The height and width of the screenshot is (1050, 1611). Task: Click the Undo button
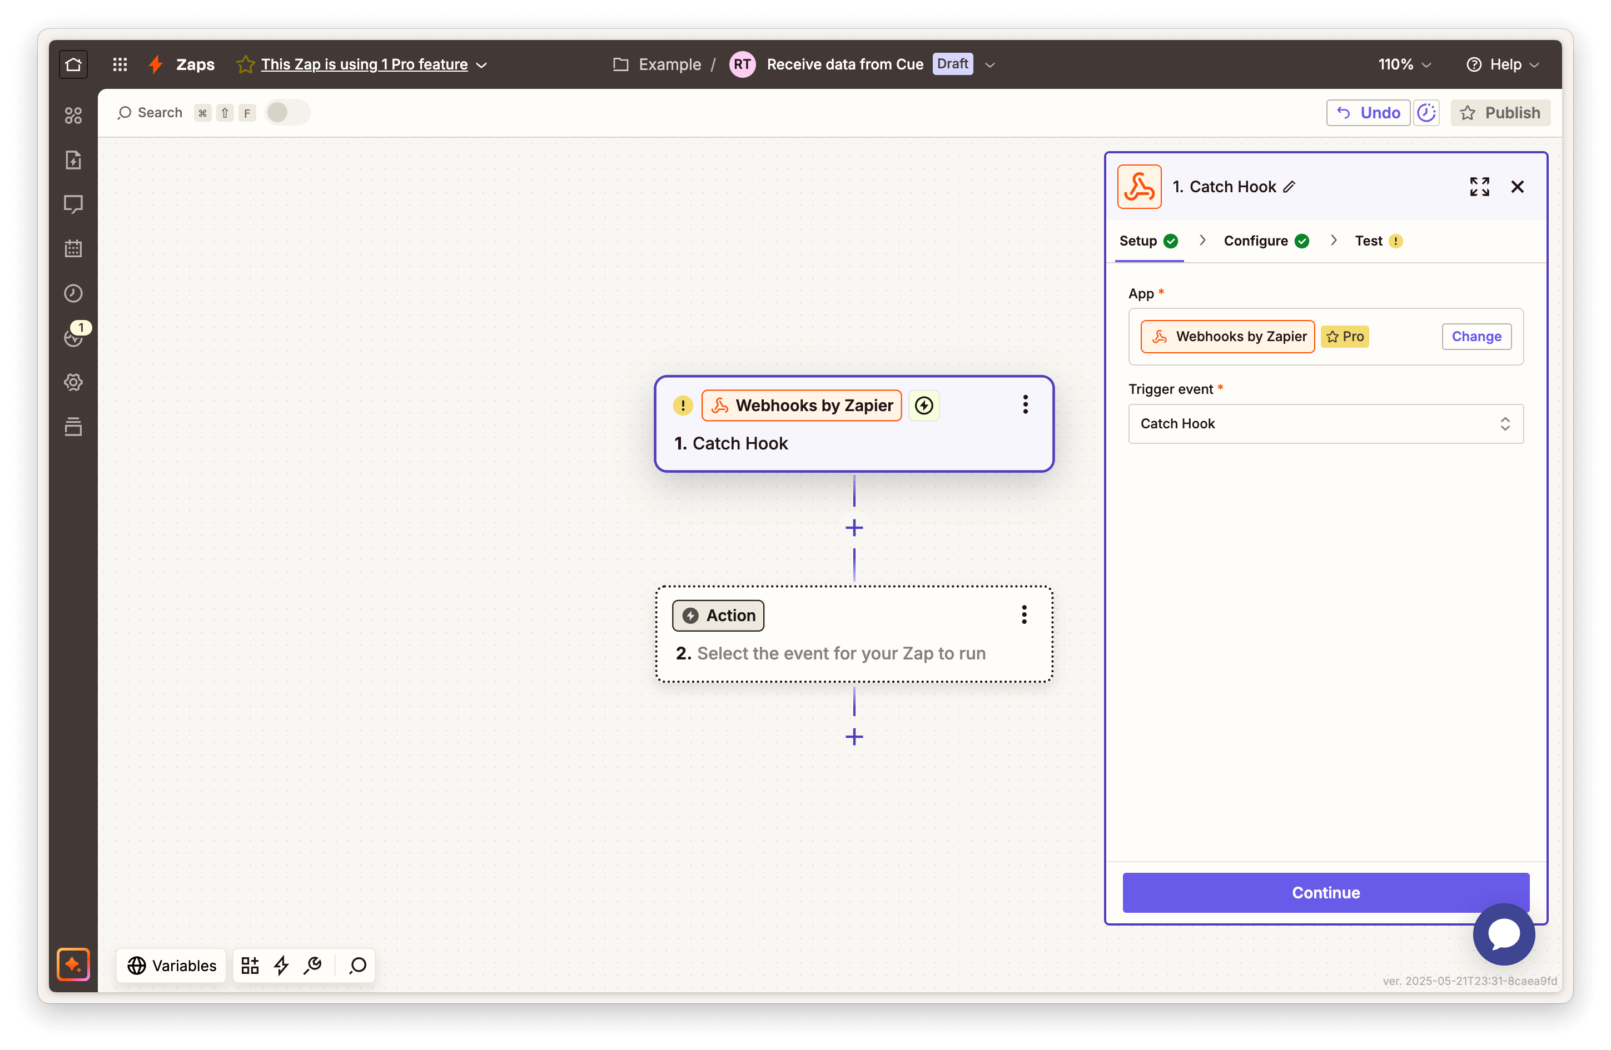(1368, 113)
